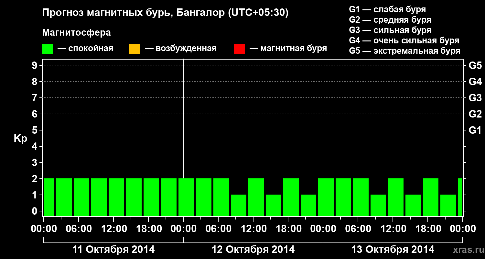Click the right axis label 'G5'
This screenshot has height=259, width=485.
pyautogui.click(x=475, y=66)
